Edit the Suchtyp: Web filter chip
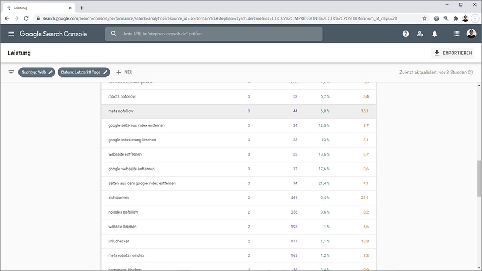Screen dimensions: 482x271 [36, 72]
